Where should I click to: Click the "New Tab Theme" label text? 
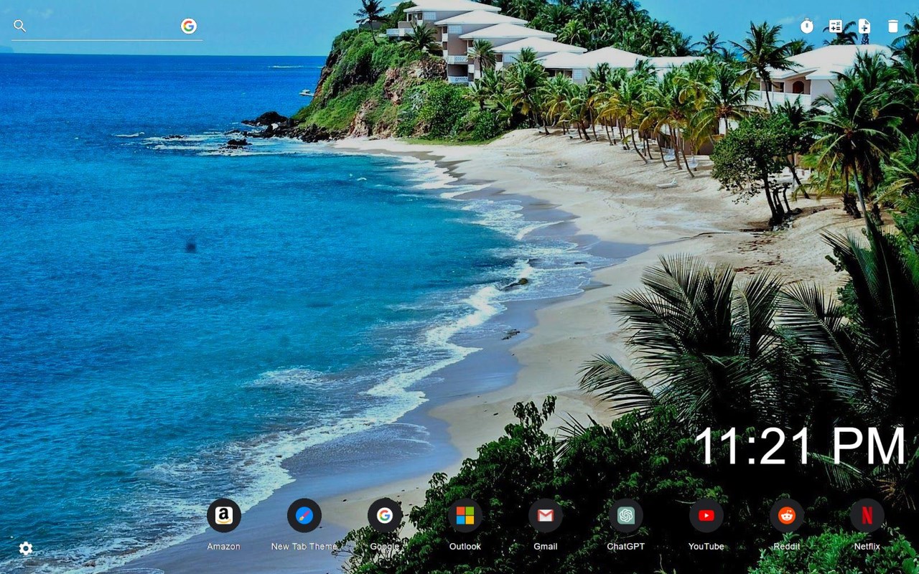click(304, 547)
